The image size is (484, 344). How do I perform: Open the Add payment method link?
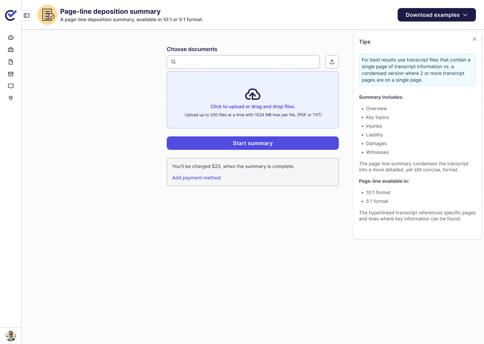(196, 178)
